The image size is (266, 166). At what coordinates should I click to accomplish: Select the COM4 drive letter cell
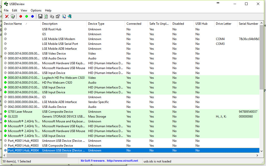(220, 39)
